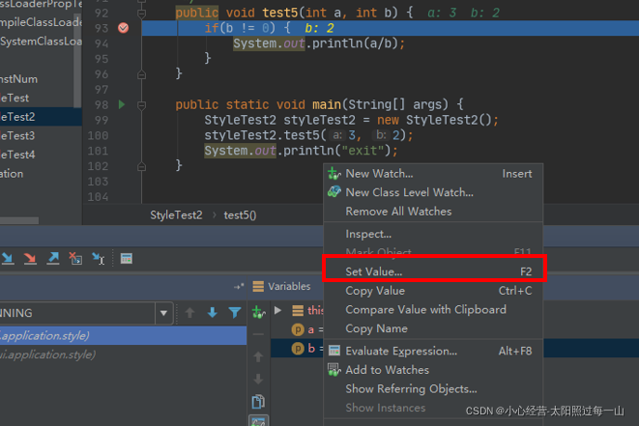Choose New Watch... from context menu
The width and height of the screenshot is (639, 426).
pyautogui.click(x=433, y=174)
